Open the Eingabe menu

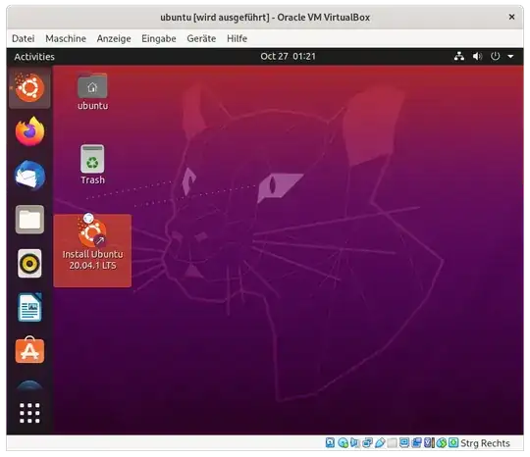(x=159, y=38)
